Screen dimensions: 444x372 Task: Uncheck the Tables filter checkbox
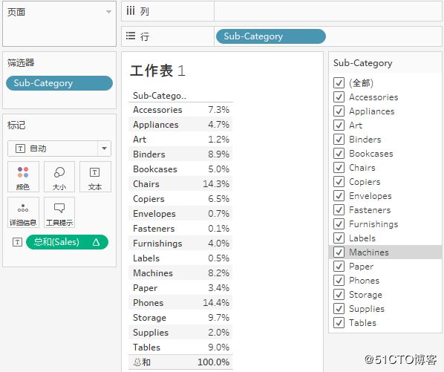[x=339, y=322]
